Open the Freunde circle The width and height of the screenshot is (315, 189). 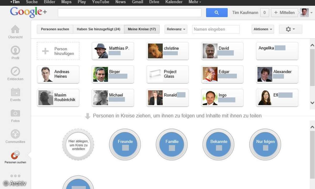click(x=125, y=144)
